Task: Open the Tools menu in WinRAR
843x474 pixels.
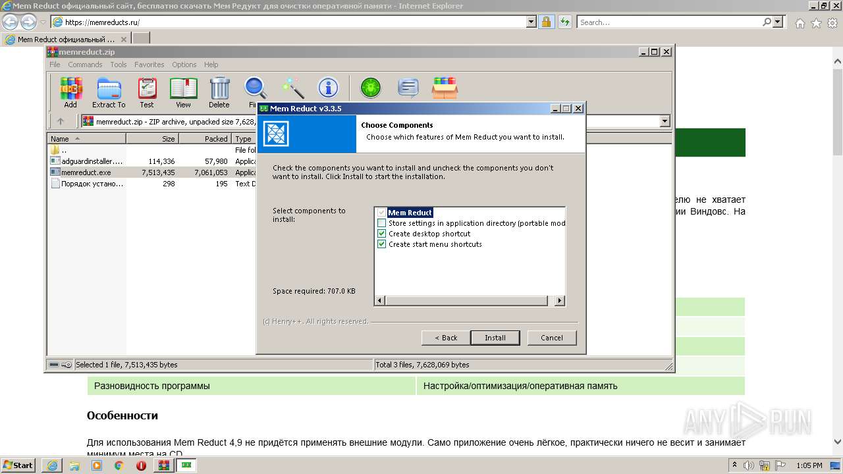Action: (119, 65)
